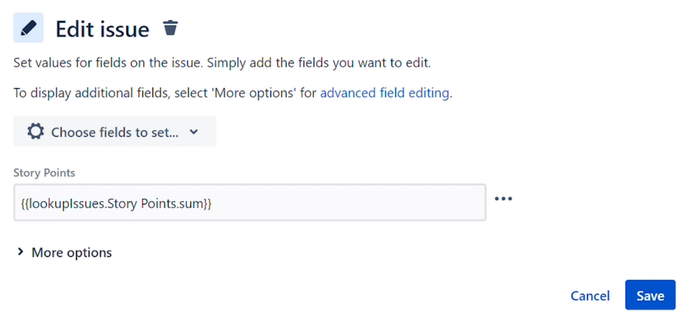The height and width of the screenshot is (325, 697).
Task: Click the 'Set values for fields' description text
Action: (223, 63)
